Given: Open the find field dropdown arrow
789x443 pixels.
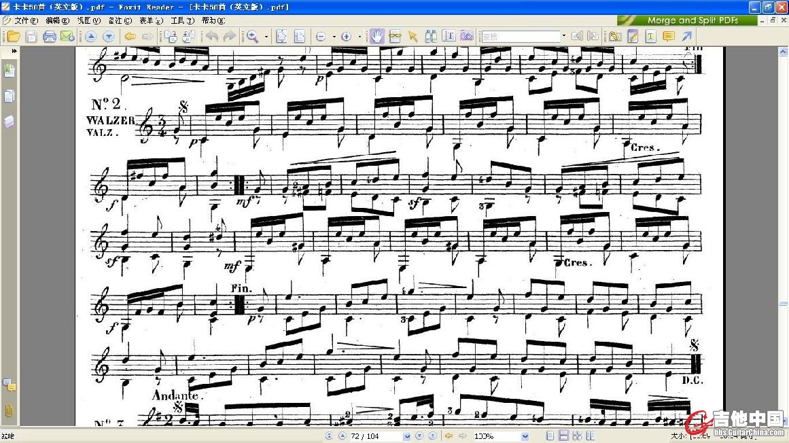Looking at the screenshot, I should point(563,36).
